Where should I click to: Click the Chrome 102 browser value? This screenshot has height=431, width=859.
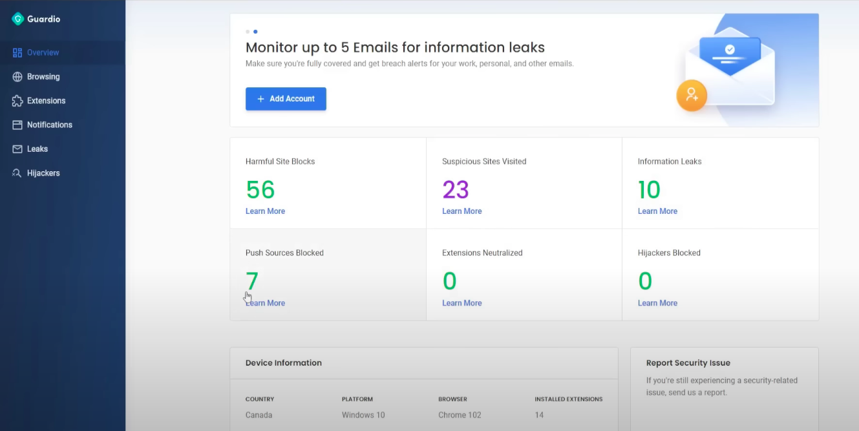[x=460, y=415]
